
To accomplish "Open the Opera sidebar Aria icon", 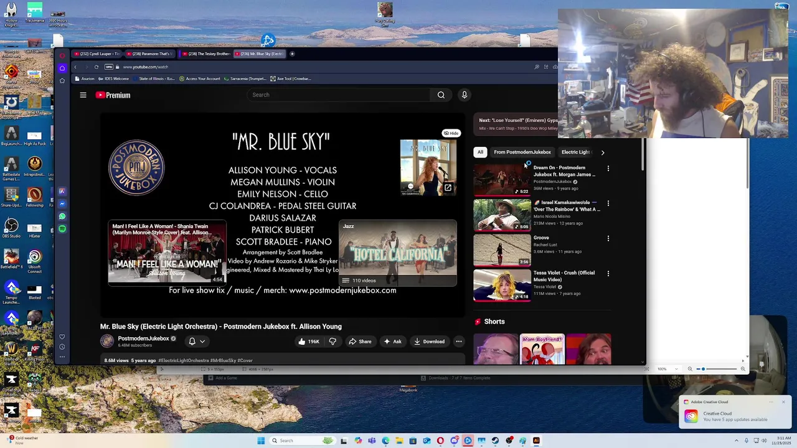I will (62, 192).
